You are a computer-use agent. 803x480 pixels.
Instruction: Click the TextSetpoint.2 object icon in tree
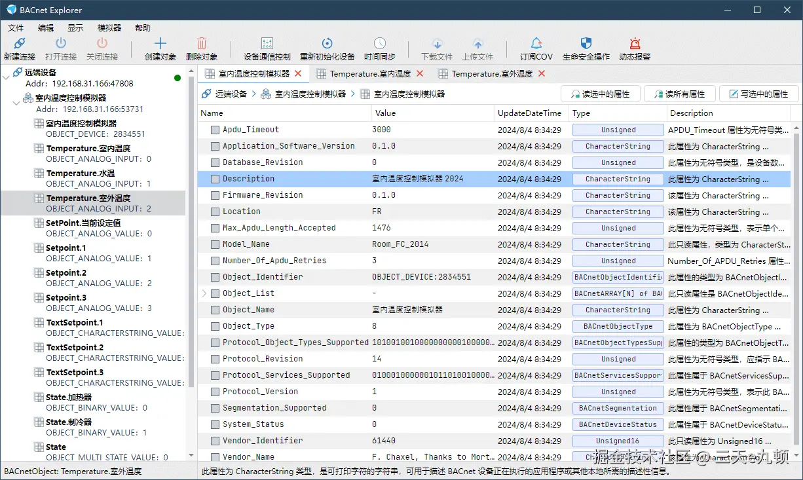click(39, 348)
